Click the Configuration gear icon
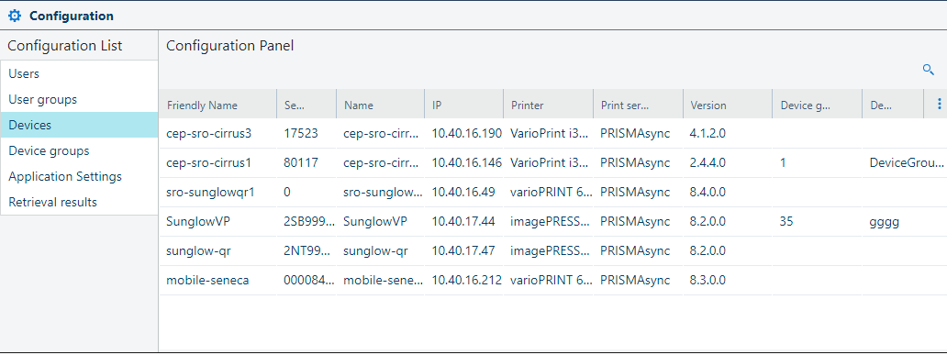This screenshot has height=355, width=947. 15,16
